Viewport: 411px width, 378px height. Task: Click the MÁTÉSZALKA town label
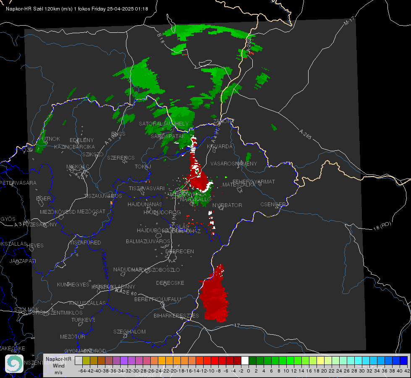click(239, 185)
